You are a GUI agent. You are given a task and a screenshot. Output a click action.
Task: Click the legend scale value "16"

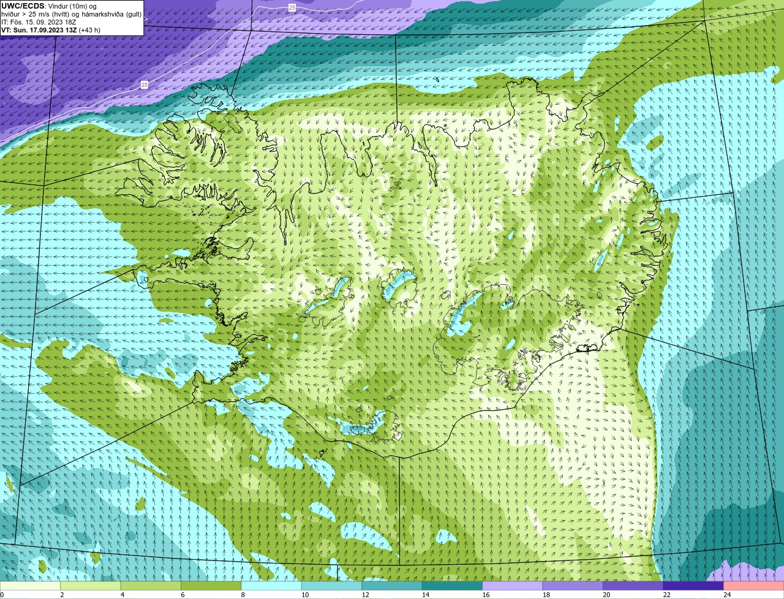pos(486,595)
